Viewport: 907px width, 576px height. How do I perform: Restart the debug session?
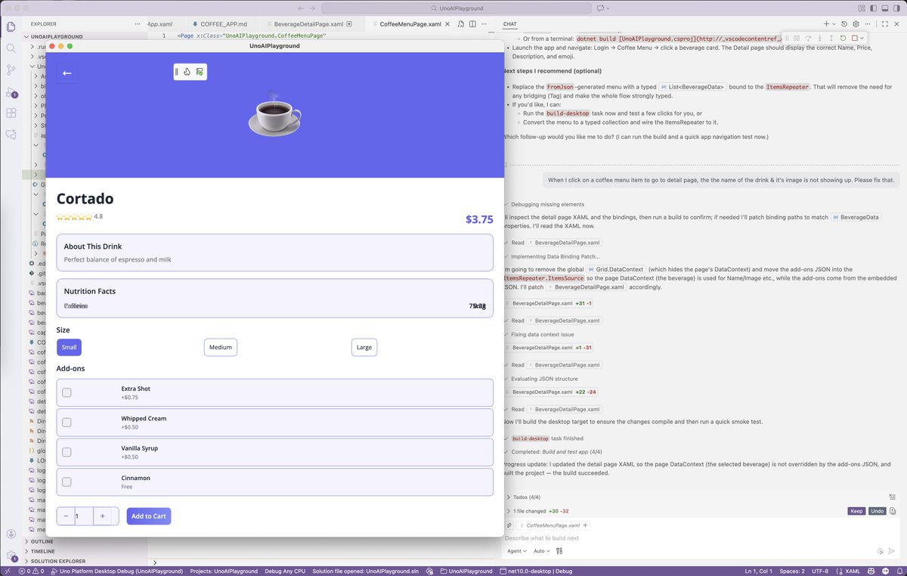(x=843, y=38)
